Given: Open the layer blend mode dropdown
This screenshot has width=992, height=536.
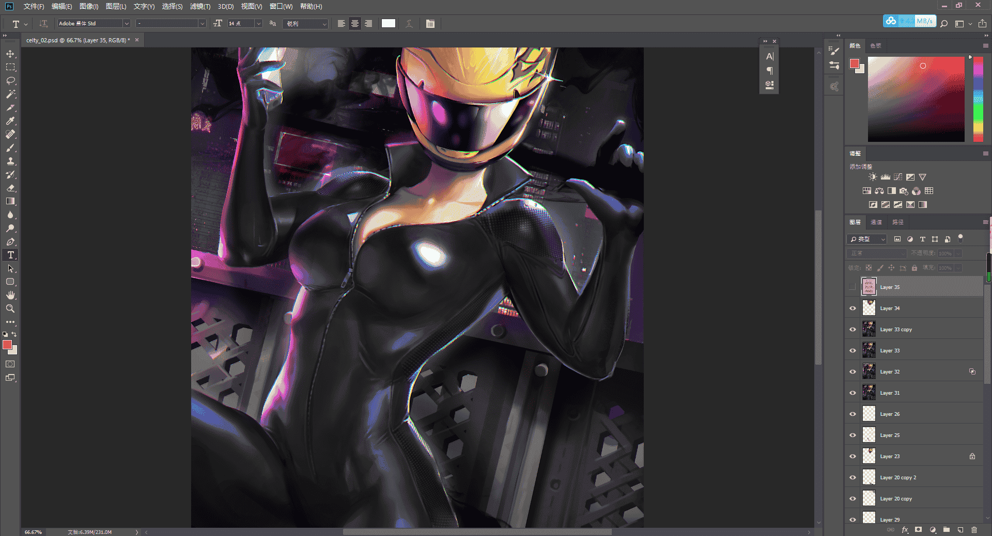Looking at the screenshot, I should [x=877, y=253].
